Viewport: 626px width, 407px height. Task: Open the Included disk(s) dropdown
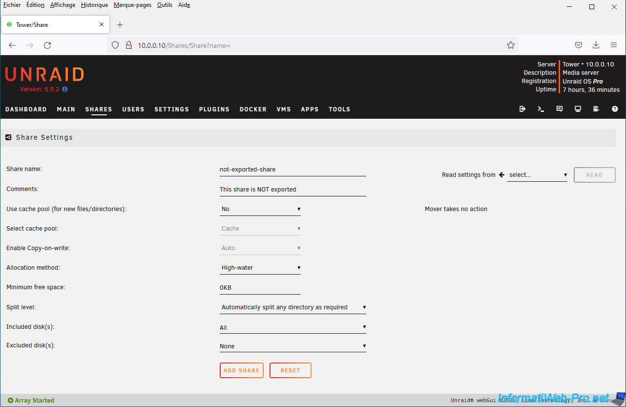click(292, 327)
